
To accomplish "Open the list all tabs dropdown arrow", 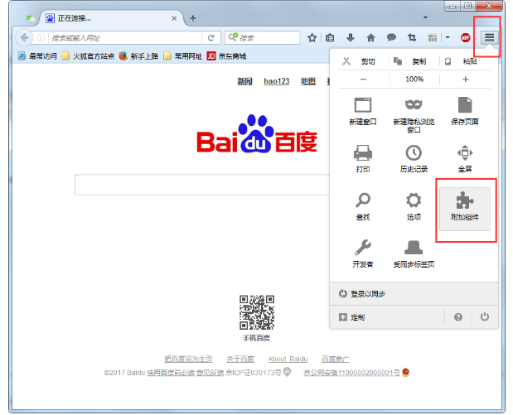I will 425,17.
